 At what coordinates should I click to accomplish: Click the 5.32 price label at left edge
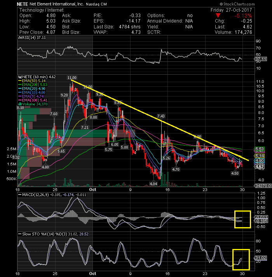pos(16,158)
